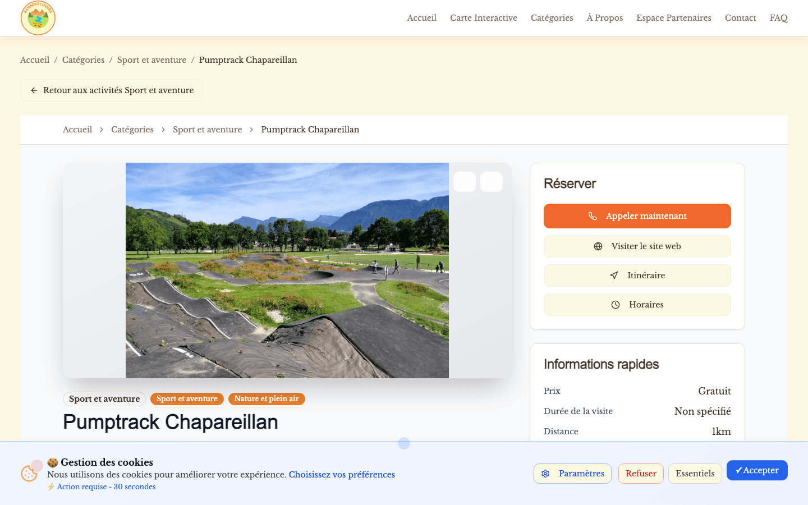Click Sport et aventure in the breadcrumb

point(151,59)
